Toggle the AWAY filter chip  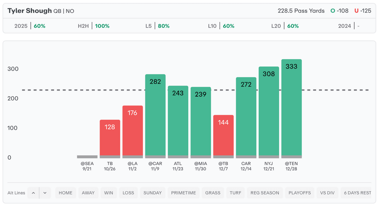[x=88, y=193]
